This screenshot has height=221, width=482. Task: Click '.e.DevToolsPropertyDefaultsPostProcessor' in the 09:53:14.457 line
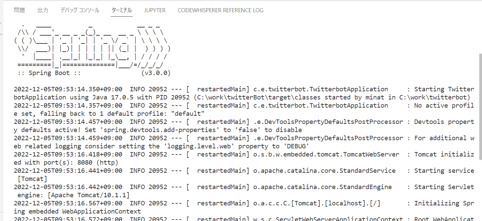tap(328, 122)
